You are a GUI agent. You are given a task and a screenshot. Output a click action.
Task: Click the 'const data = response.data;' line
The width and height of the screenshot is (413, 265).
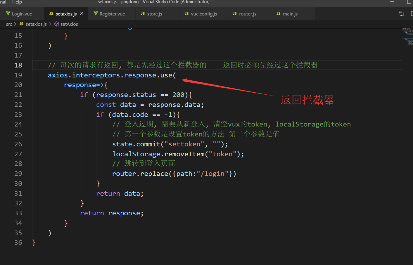coord(150,105)
